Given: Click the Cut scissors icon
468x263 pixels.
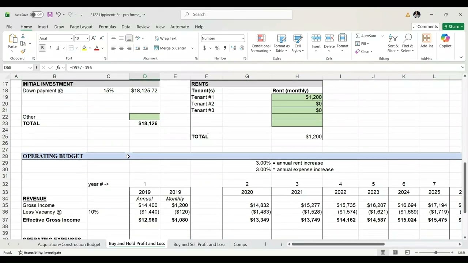Looking at the screenshot, I should tap(23, 36).
